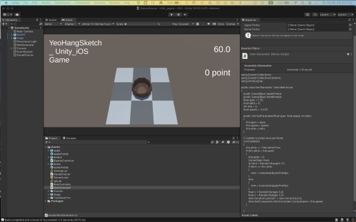The width and height of the screenshot is (356, 222).
Task: Toggle the Project panel lock
Action: tap(234, 138)
